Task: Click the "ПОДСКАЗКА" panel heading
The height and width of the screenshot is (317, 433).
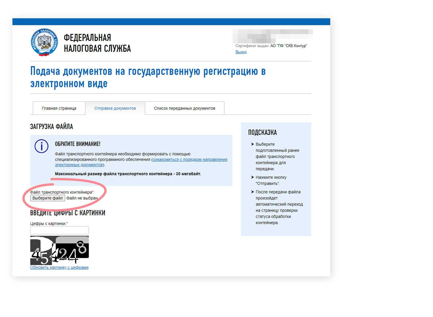Action: 262,132
